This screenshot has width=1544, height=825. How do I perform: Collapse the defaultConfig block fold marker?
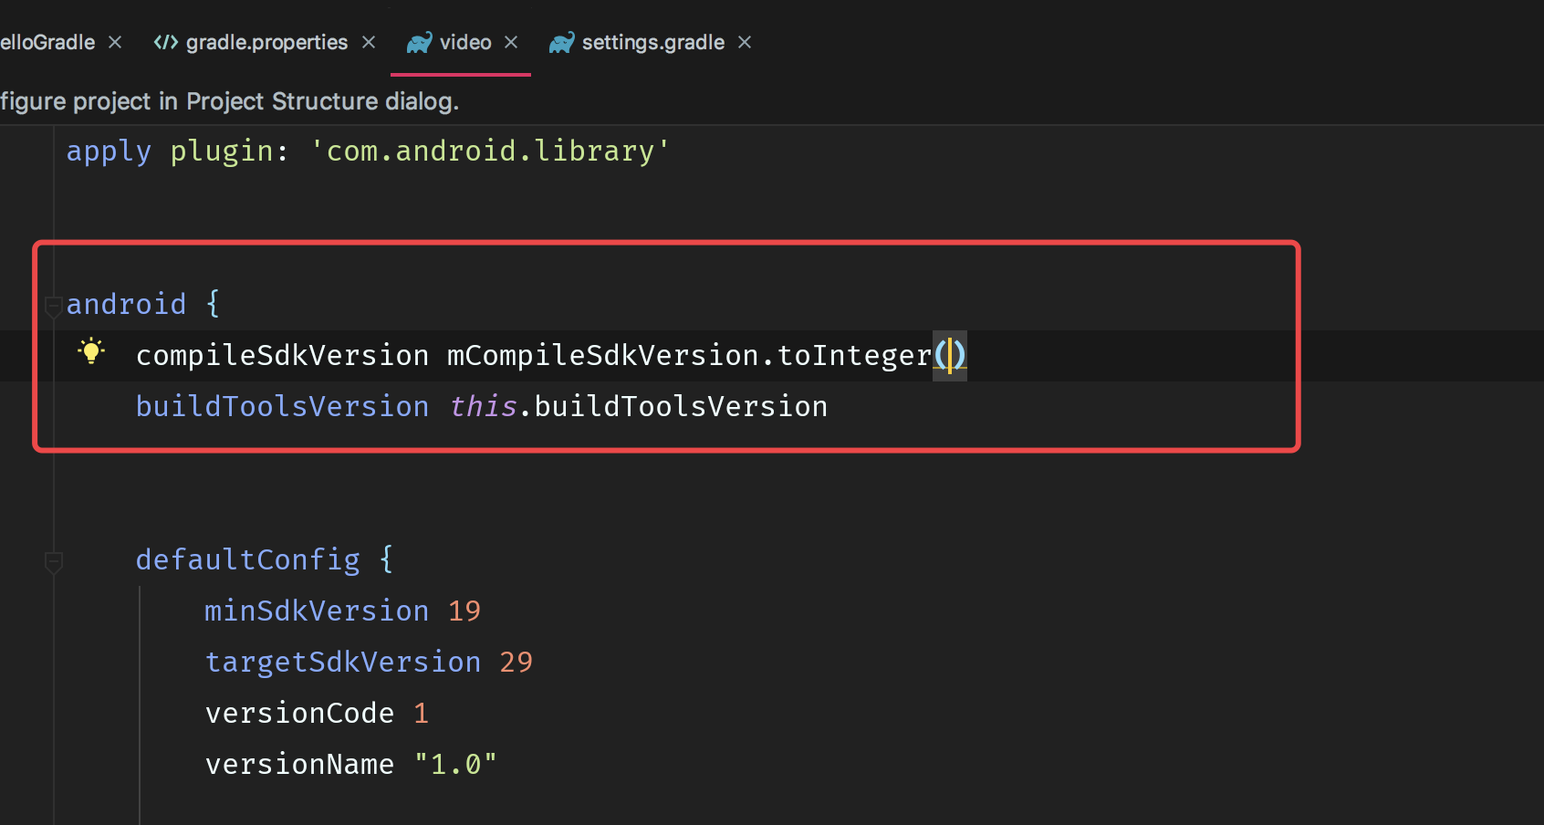54,562
